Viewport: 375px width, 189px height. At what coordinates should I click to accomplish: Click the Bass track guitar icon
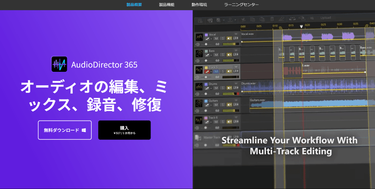(200, 54)
